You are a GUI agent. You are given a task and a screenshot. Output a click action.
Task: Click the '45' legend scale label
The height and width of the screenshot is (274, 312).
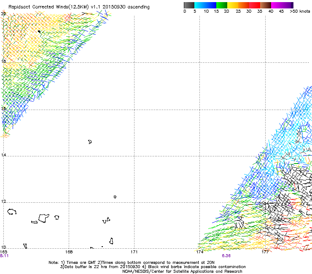tap(281, 11)
